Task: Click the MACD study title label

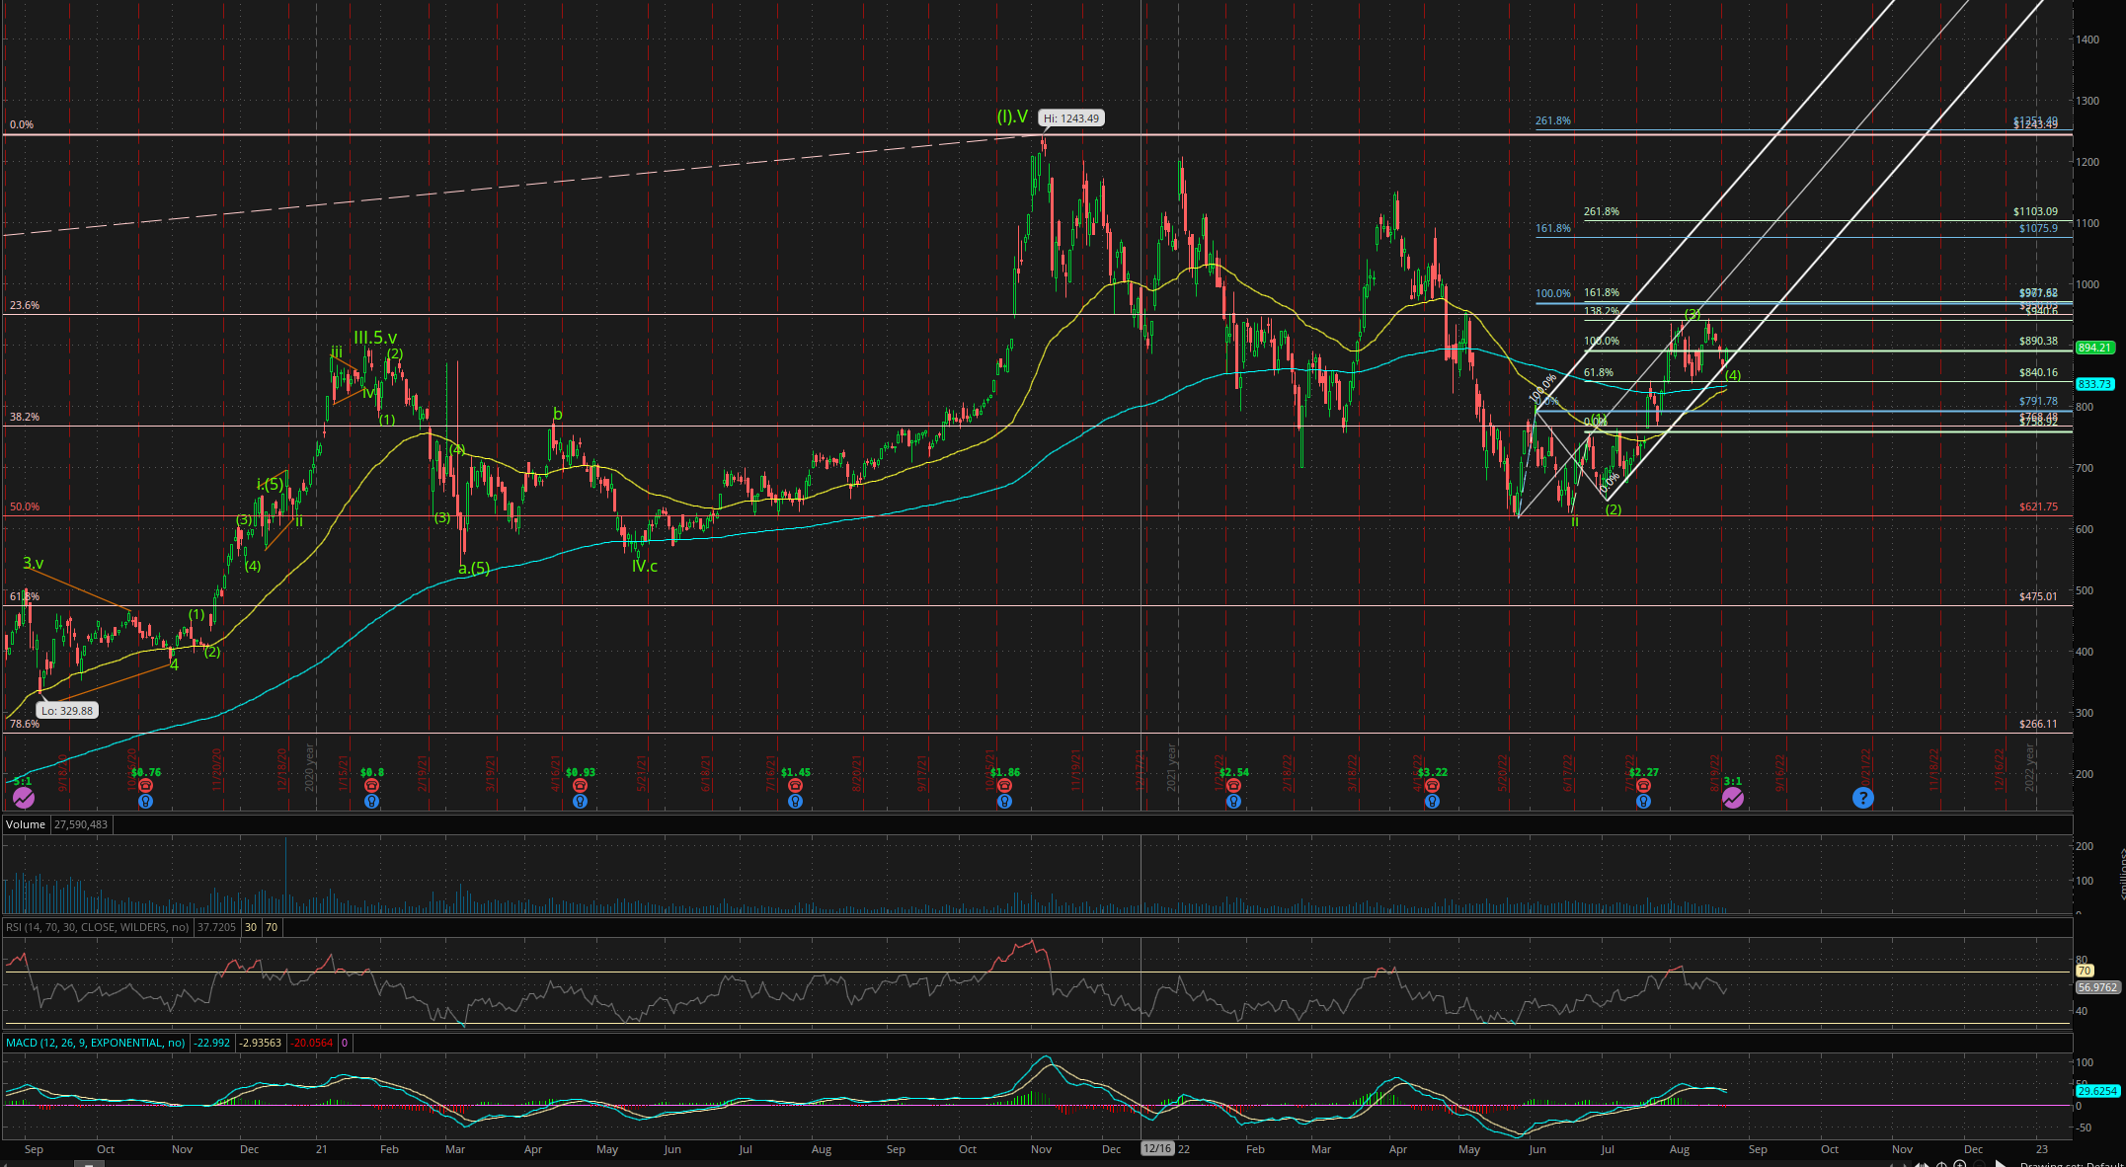Action: coord(96,1043)
